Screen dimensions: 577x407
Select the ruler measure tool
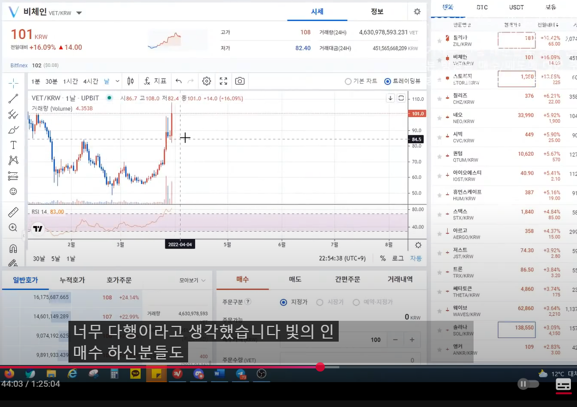pos(13,212)
